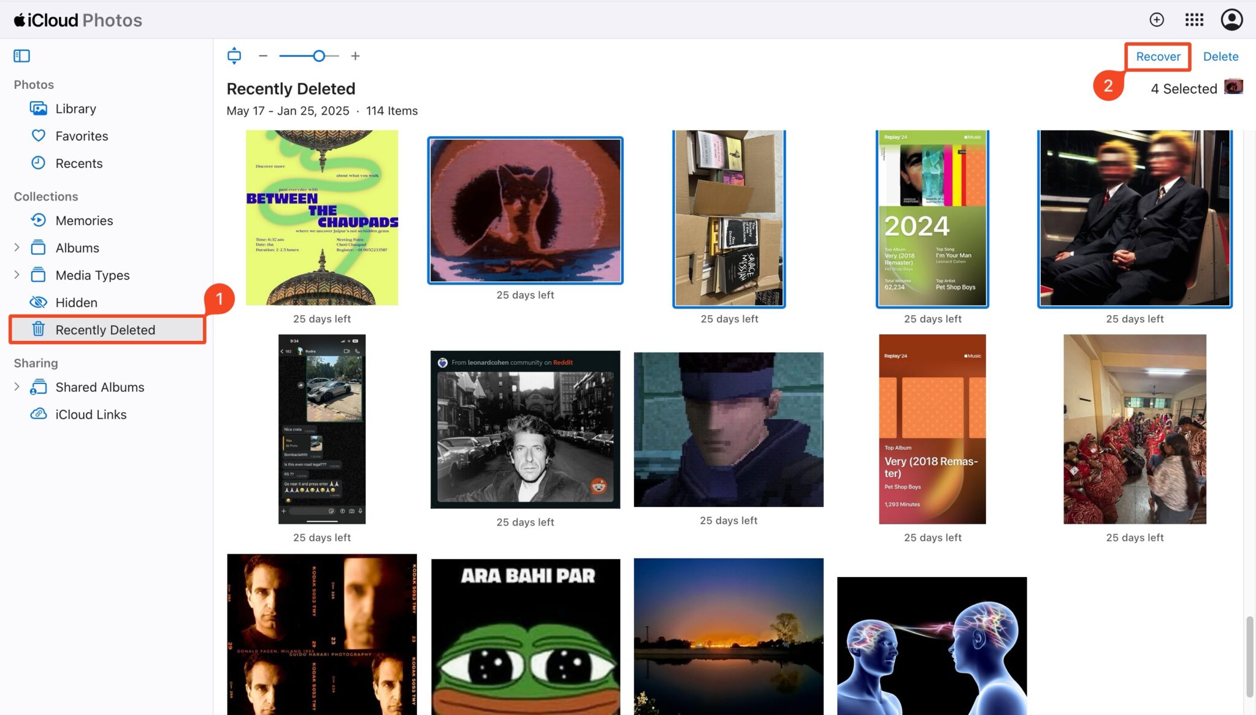Open the account profile icon
The image size is (1256, 715).
click(1231, 20)
